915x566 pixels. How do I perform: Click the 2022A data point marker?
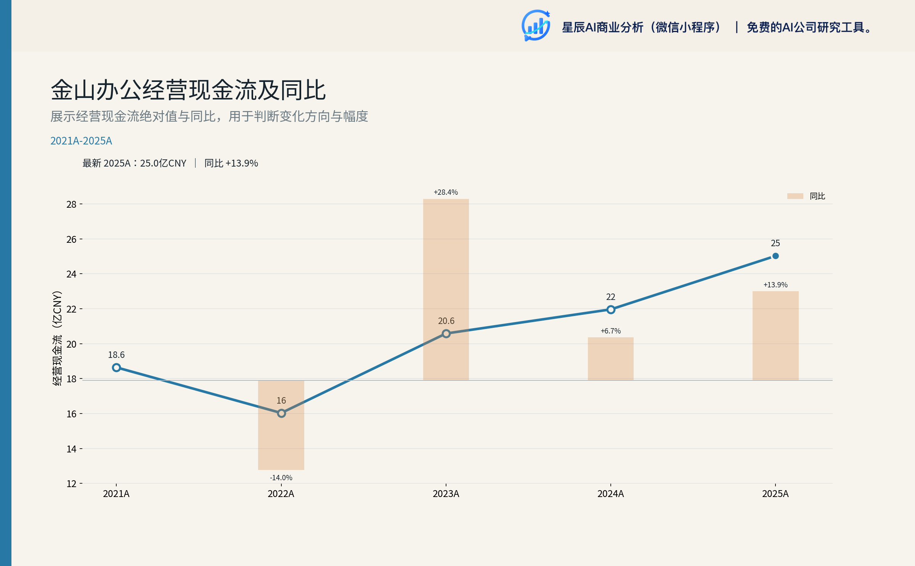281,413
